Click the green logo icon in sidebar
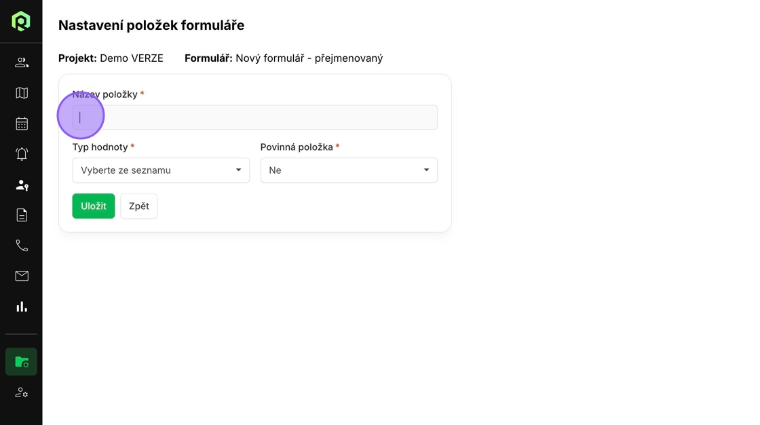 (21, 21)
